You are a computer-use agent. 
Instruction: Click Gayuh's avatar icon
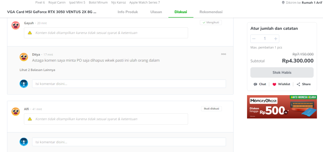(16, 25)
